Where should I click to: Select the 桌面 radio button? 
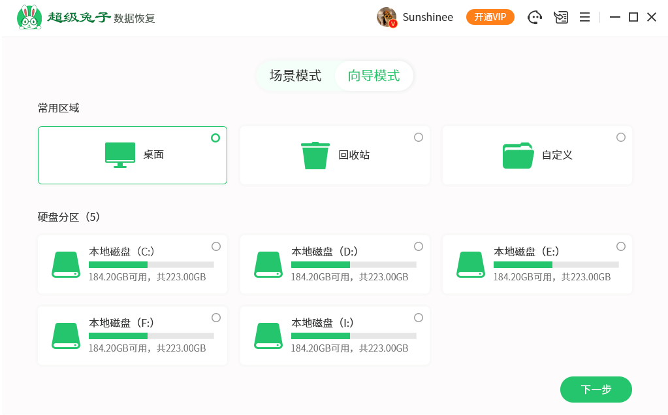point(215,138)
